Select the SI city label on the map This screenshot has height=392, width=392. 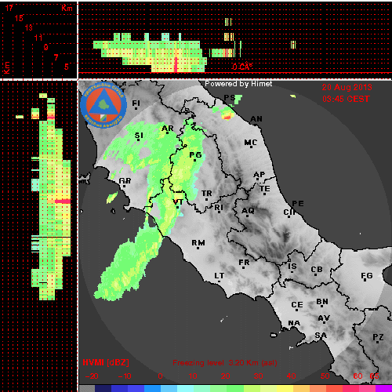click(x=139, y=136)
